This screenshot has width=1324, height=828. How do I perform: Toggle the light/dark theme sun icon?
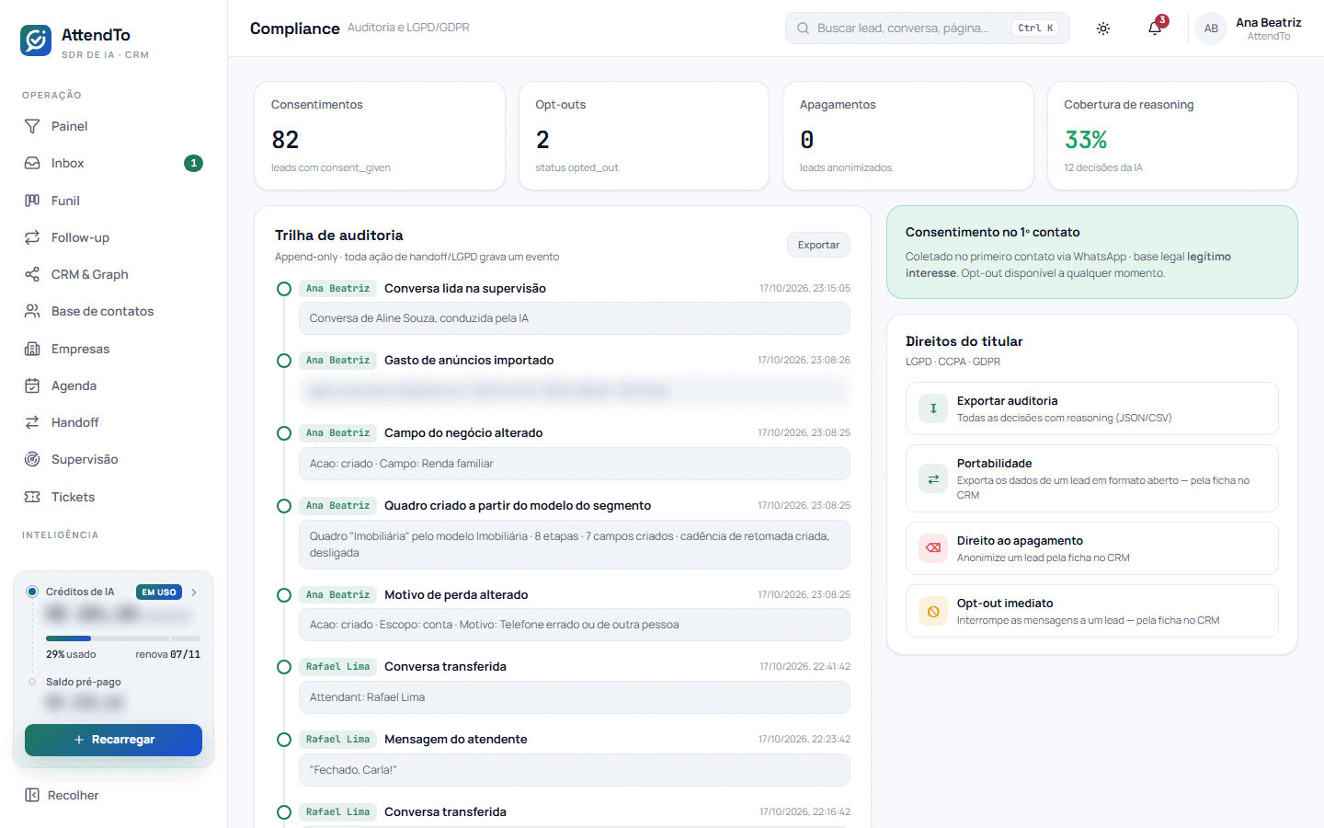click(x=1103, y=29)
